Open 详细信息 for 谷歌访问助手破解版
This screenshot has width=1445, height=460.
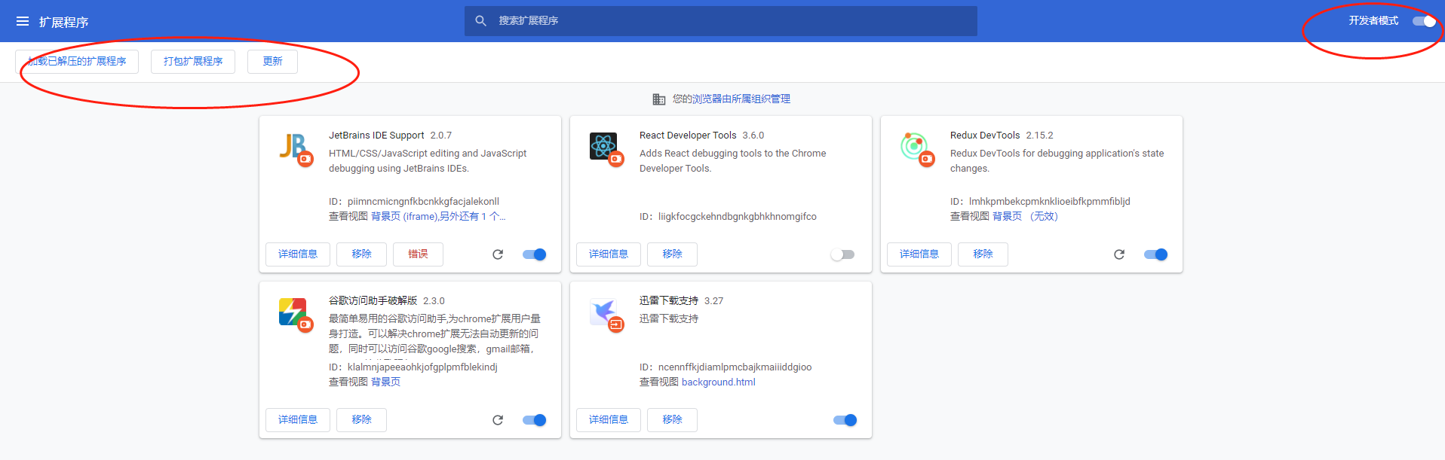coord(298,420)
